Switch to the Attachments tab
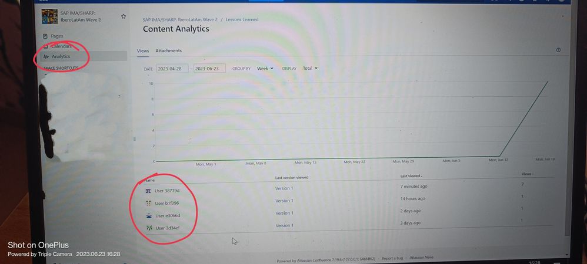The width and height of the screenshot is (587, 264). click(168, 50)
